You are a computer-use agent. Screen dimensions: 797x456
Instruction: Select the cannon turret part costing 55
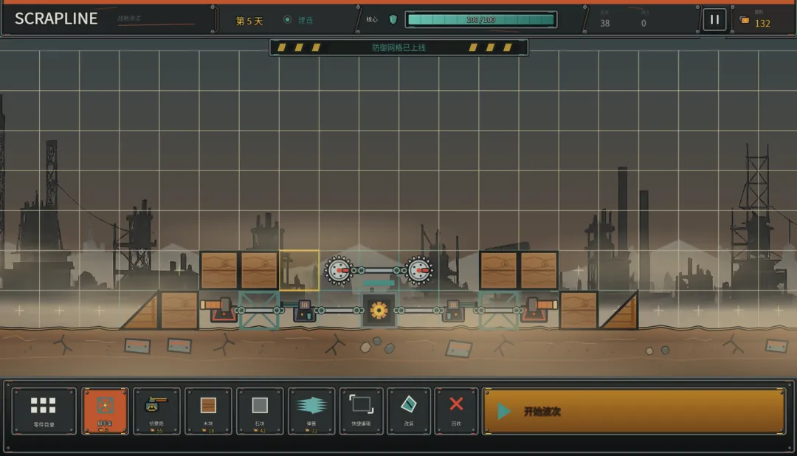click(156, 411)
